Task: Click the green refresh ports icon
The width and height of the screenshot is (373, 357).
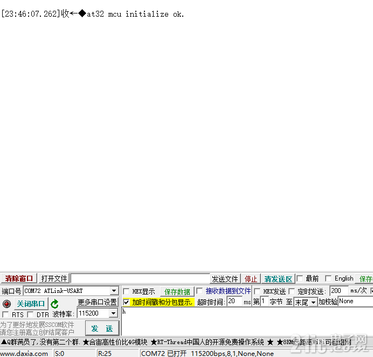Action: click(54, 304)
